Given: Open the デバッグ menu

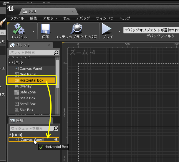Looking at the screenshot, I should [x=83, y=18].
